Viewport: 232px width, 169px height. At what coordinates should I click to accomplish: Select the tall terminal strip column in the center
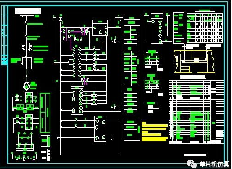click(x=132, y=78)
